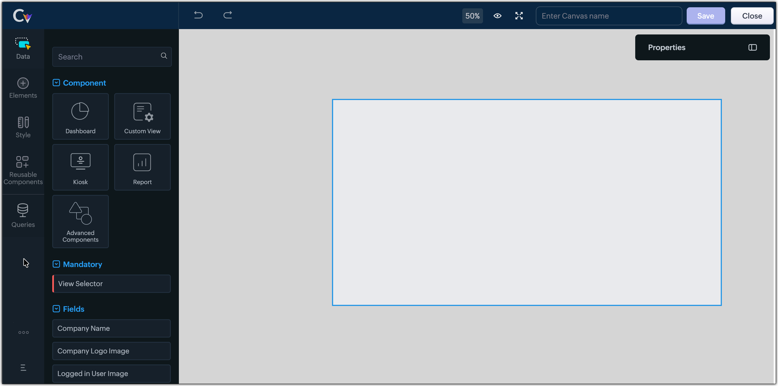Pick the Report component tile
Viewport: 778px width, 386px height.
[x=142, y=167]
